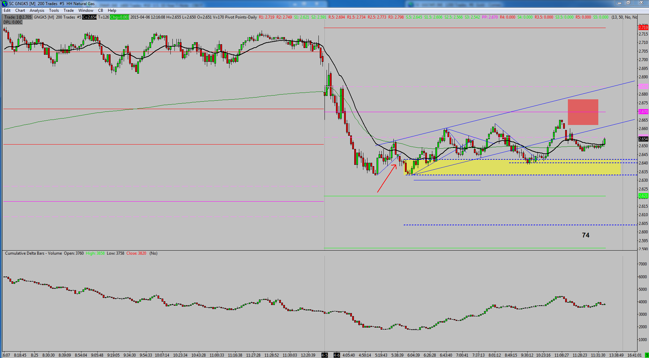This screenshot has height=358, width=649.
Task: Click the green '5' indicator at bottom-right corner
Action: (x=647, y=355)
